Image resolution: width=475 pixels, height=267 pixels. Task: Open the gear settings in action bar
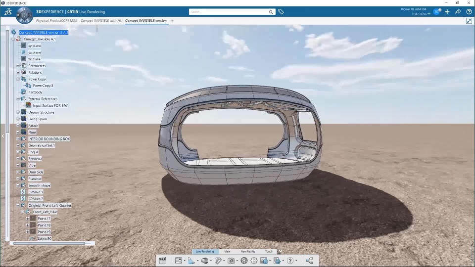[x=254, y=261]
